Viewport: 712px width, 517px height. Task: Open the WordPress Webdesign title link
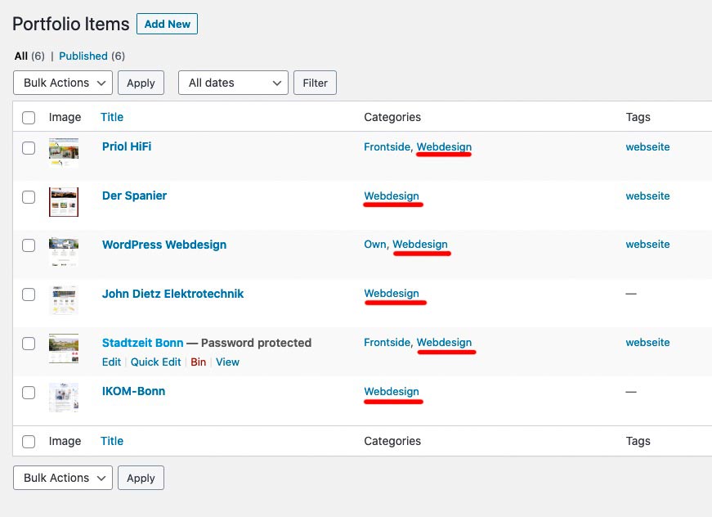(164, 245)
